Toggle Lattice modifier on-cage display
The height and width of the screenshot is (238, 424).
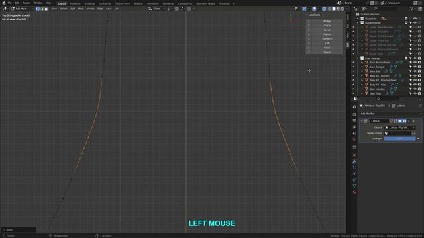[392, 121]
